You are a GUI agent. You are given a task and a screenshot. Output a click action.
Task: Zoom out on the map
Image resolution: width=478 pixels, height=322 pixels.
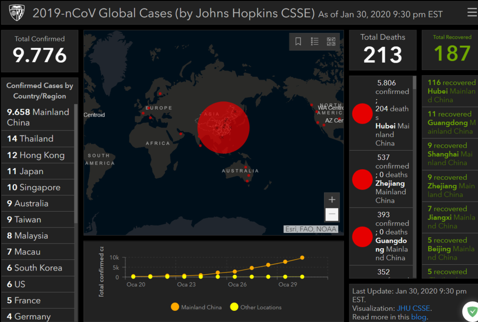(x=332, y=214)
